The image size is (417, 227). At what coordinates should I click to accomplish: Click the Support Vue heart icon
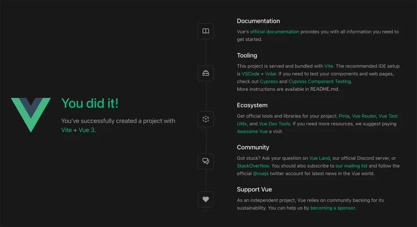point(205,199)
